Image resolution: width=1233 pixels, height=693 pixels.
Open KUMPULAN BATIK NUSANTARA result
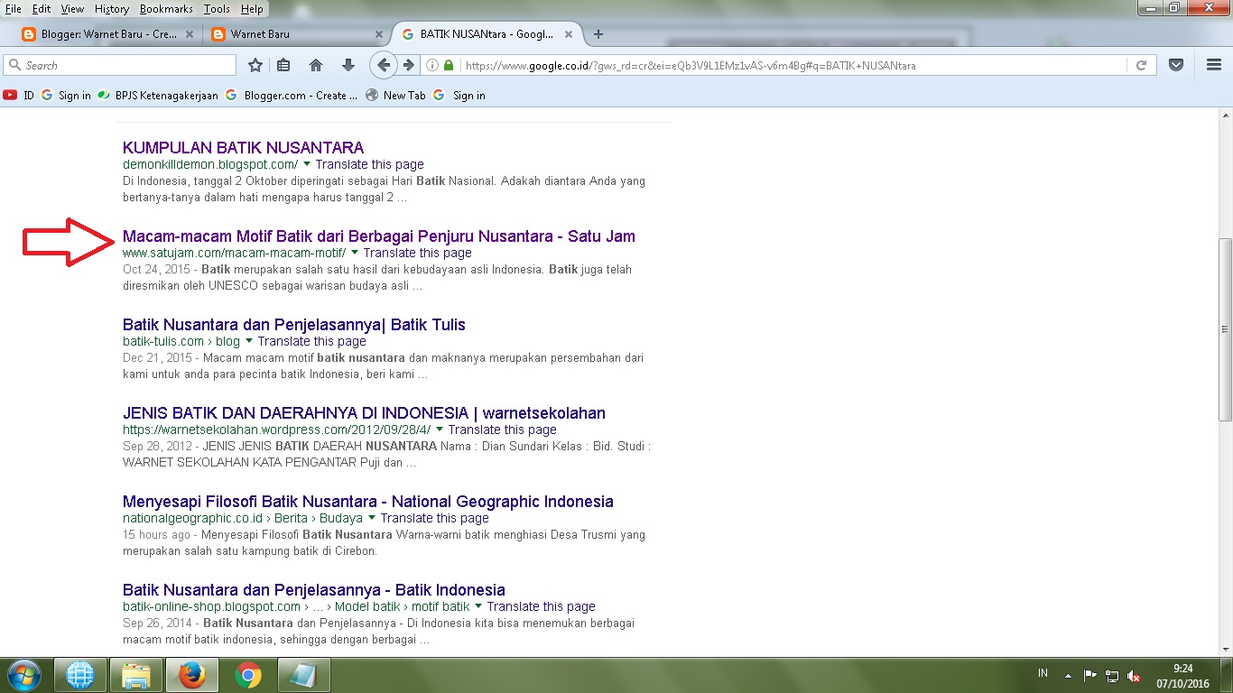pyautogui.click(x=243, y=147)
